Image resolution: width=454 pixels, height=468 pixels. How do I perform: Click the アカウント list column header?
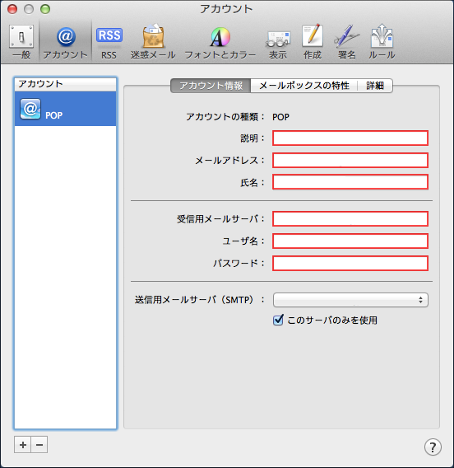click(65, 84)
